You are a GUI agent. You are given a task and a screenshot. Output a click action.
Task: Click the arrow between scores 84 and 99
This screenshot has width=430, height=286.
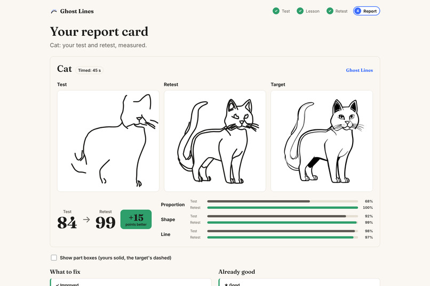(x=86, y=219)
